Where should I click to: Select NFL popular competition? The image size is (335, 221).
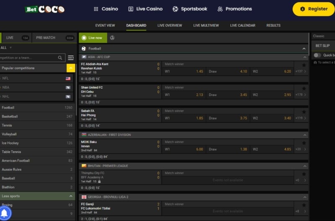pyautogui.click(x=36, y=78)
